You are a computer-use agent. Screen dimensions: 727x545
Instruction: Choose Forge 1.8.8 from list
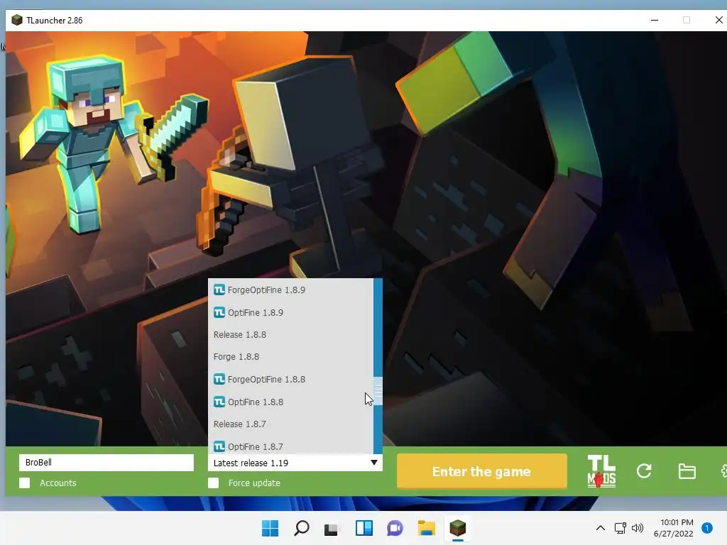(x=290, y=357)
